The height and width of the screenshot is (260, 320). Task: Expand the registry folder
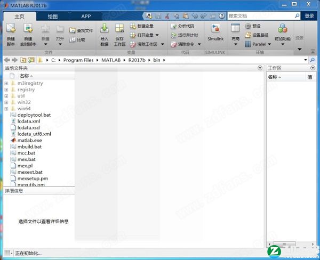tap(6, 90)
